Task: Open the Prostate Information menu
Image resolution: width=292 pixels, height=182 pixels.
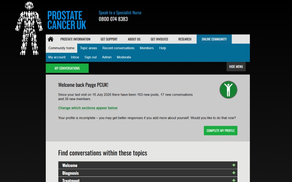Action: click(75, 39)
